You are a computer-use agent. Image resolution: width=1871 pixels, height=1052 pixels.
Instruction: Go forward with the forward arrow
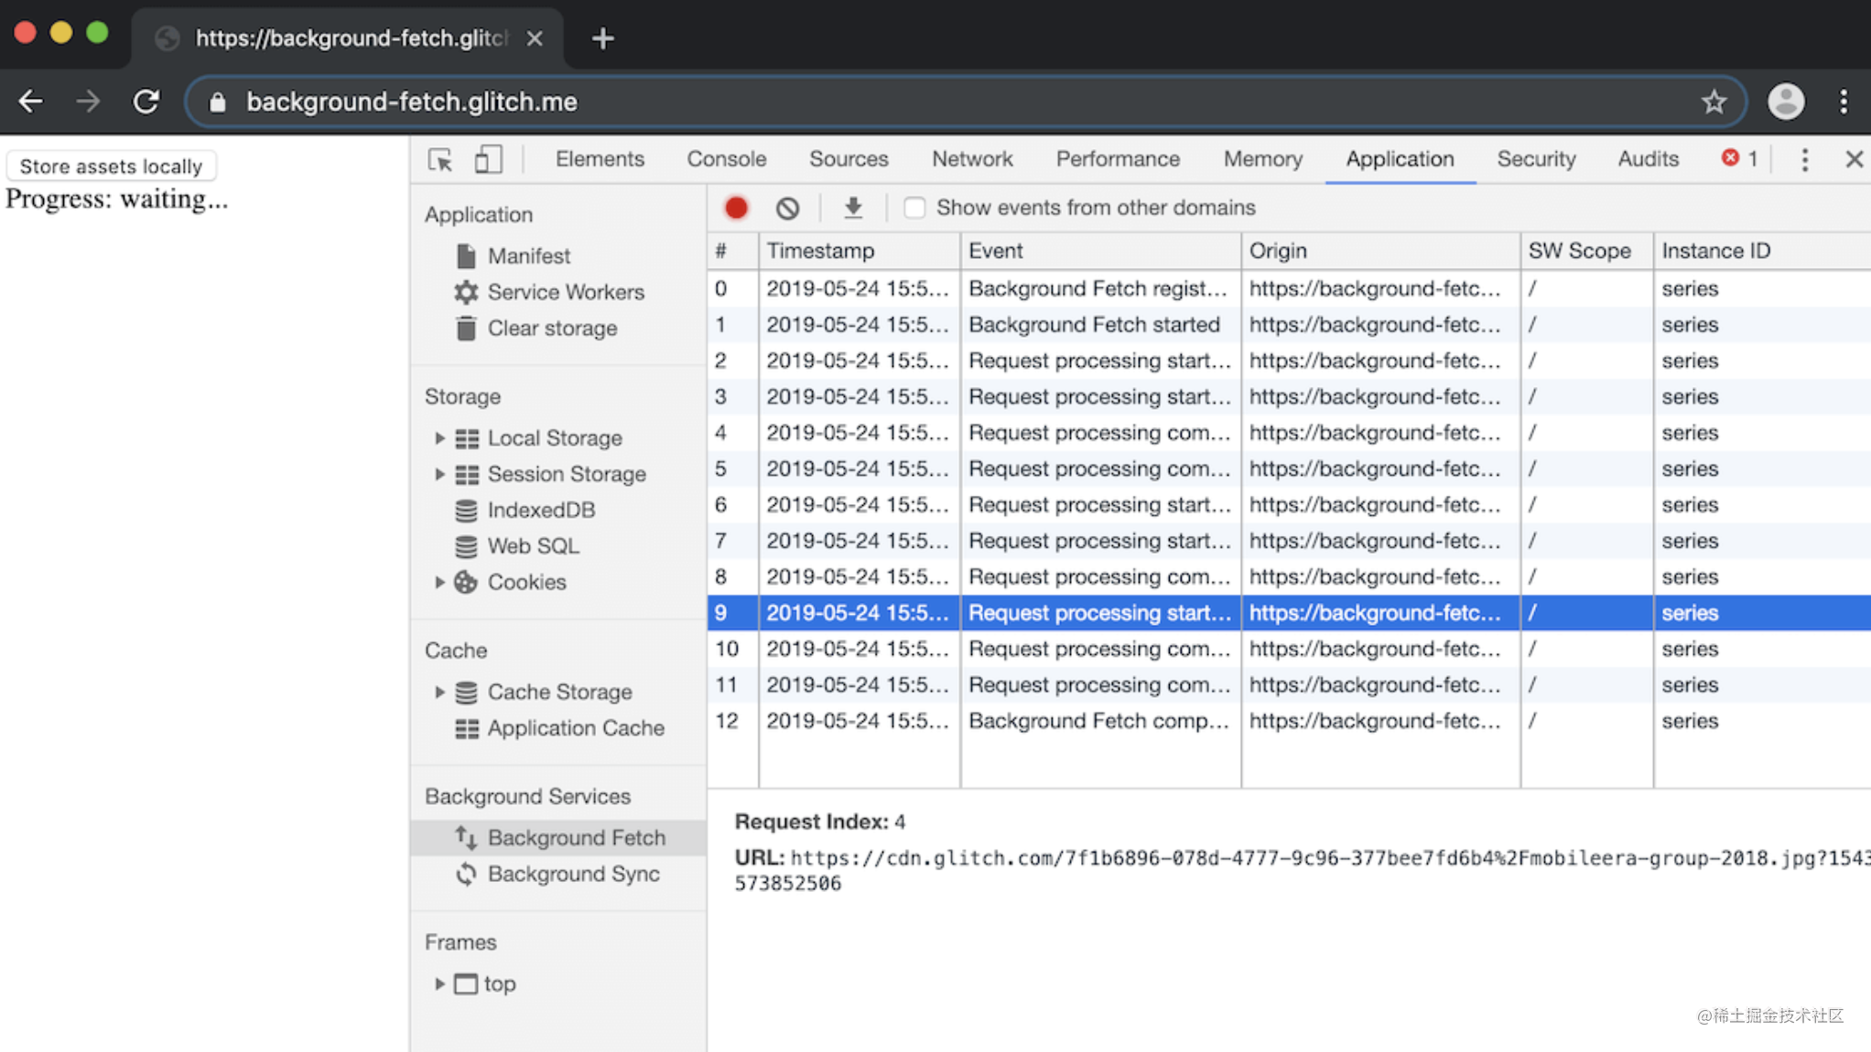[88, 102]
